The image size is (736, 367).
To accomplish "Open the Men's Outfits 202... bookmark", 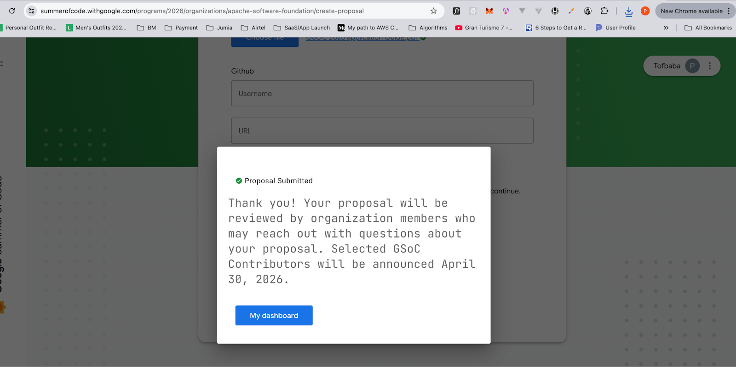I will [96, 28].
